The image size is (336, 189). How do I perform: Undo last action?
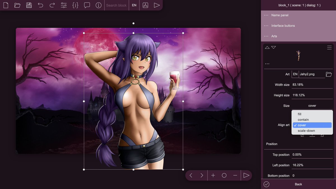pyautogui.click(x=40, y=5)
